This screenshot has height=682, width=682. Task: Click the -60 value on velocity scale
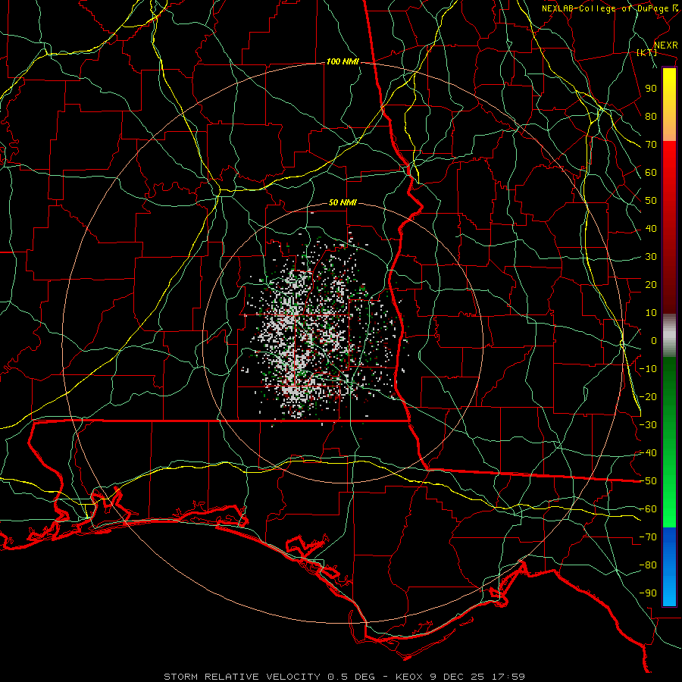coord(648,509)
